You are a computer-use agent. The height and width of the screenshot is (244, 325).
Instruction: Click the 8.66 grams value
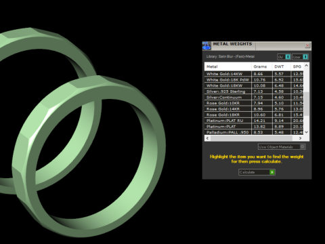click(258, 74)
